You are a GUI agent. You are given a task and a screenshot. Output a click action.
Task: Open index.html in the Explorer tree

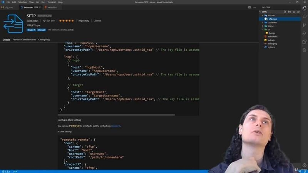(273, 37)
